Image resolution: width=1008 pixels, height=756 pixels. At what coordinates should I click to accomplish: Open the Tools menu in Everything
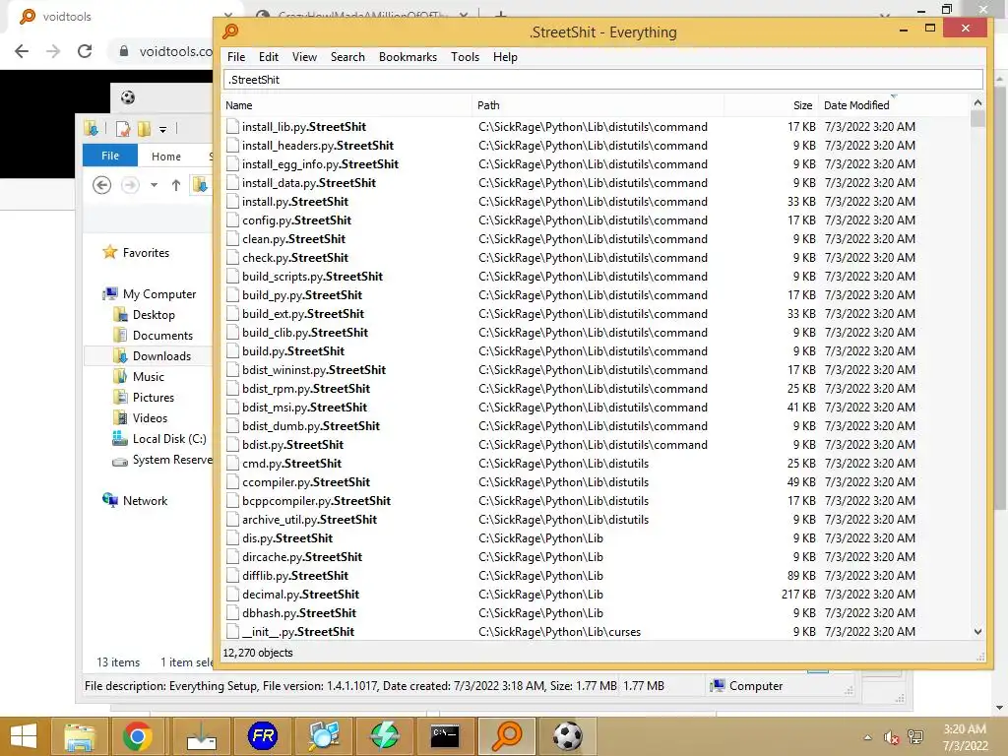pos(465,56)
